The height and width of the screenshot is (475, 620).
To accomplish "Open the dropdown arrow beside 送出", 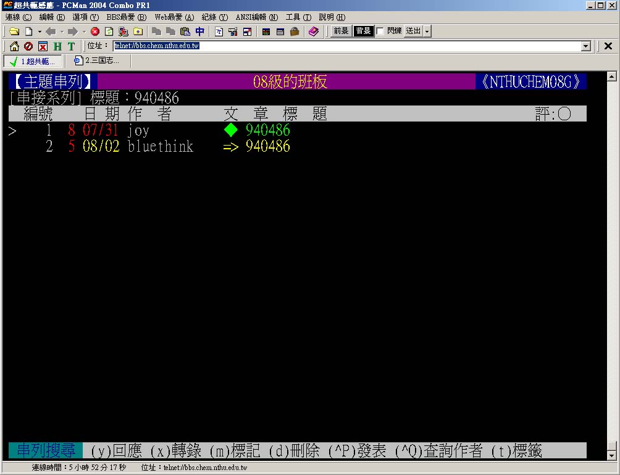I will 427,31.
